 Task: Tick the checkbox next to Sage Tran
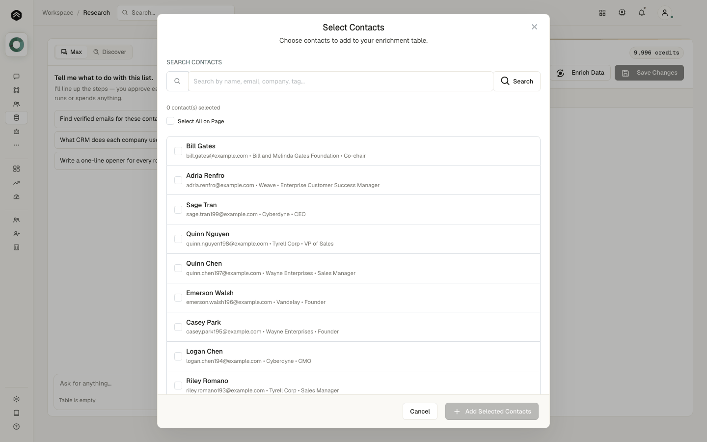pos(178,210)
